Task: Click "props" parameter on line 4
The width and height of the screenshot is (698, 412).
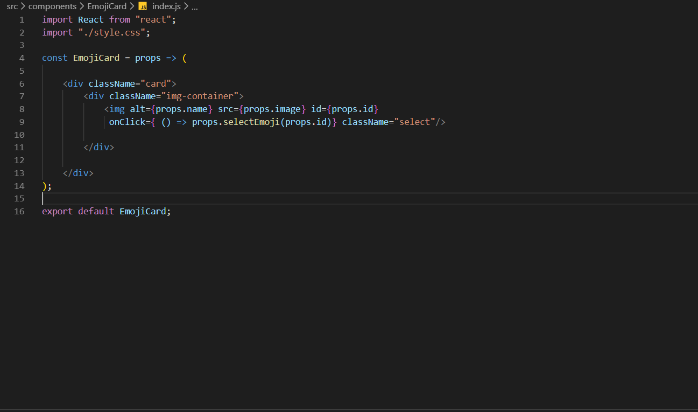Action: (x=148, y=58)
